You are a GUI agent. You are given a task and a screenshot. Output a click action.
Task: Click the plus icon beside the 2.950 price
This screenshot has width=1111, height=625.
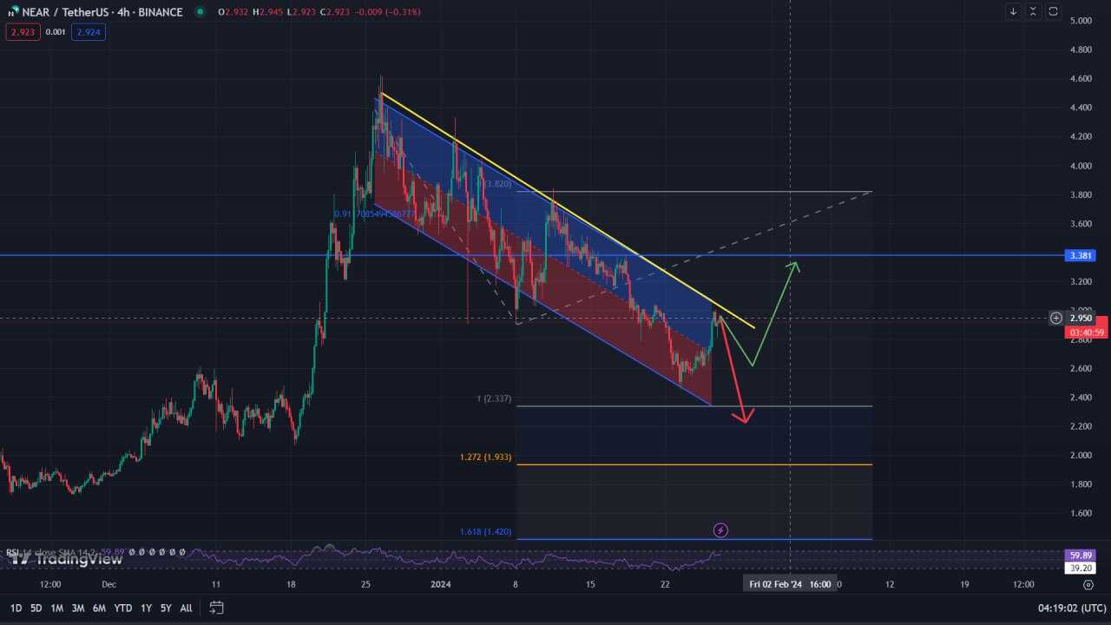click(x=1055, y=318)
